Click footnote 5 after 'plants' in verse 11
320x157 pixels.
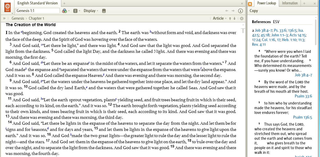[x=116, y=99]
